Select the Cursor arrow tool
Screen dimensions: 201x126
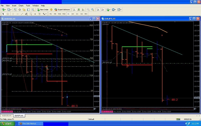coord(3,14)
